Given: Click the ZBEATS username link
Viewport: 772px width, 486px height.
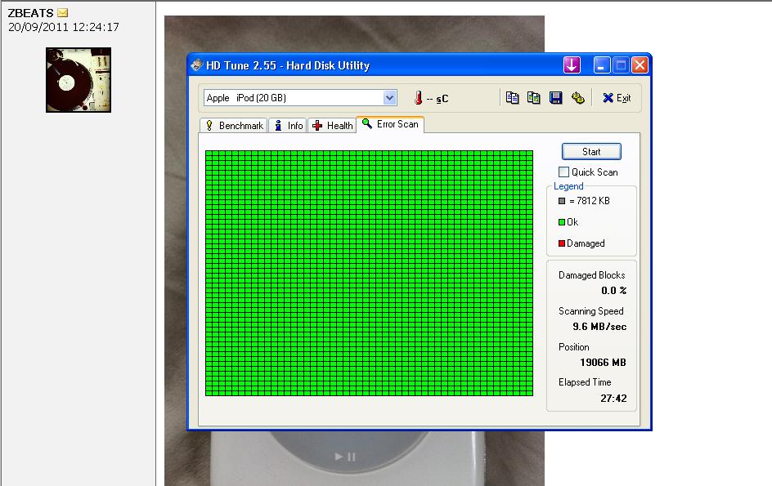Looking at the screenshot, I should tap(30, 13).
